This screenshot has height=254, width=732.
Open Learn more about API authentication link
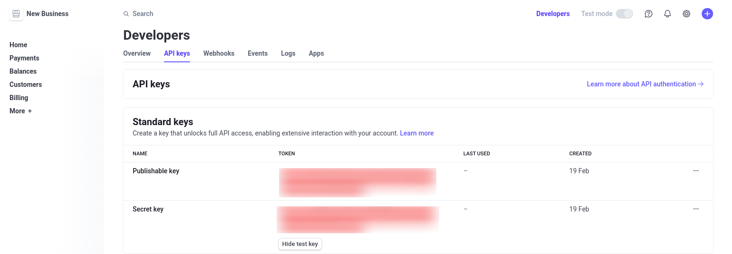pyautogui.click(x=645, y=84)
